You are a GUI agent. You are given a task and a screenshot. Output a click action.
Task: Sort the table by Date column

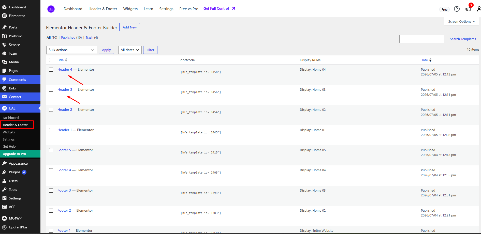[x=426, y=60]
